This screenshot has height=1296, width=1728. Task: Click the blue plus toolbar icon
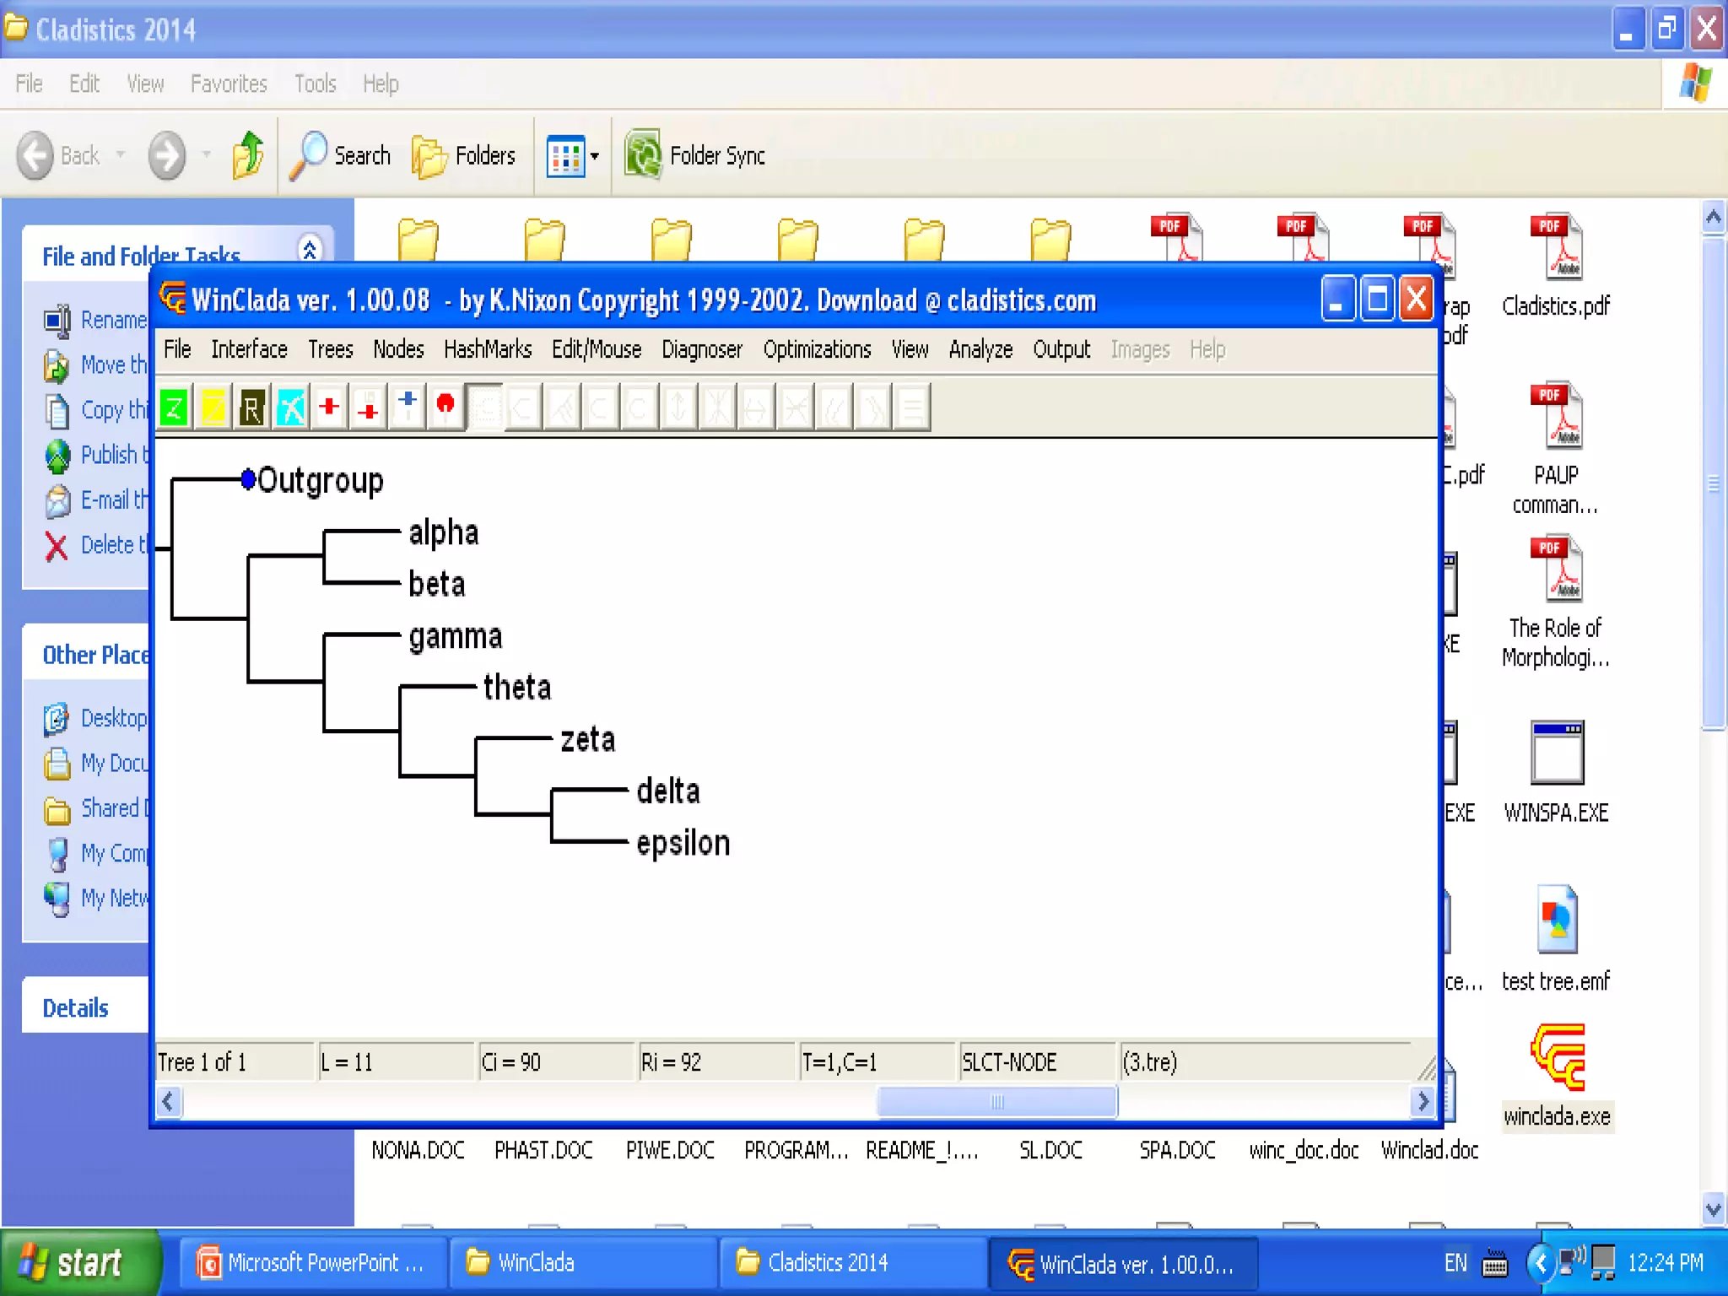pyautogui.click(x=408, y=407)
